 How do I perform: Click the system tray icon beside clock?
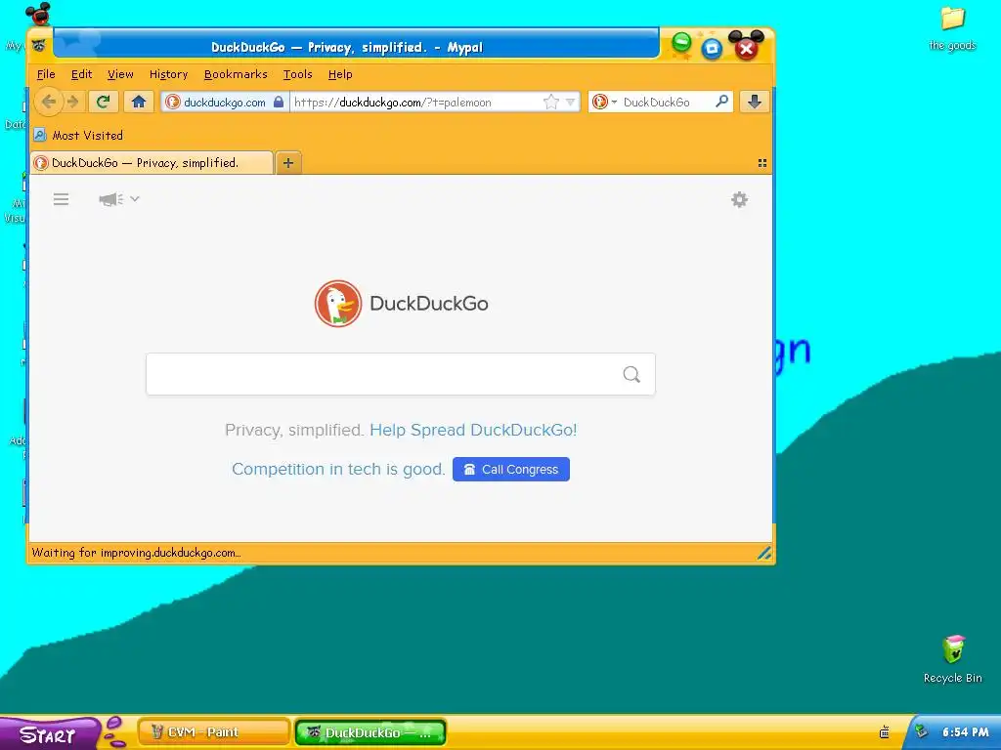click(921, 730)
